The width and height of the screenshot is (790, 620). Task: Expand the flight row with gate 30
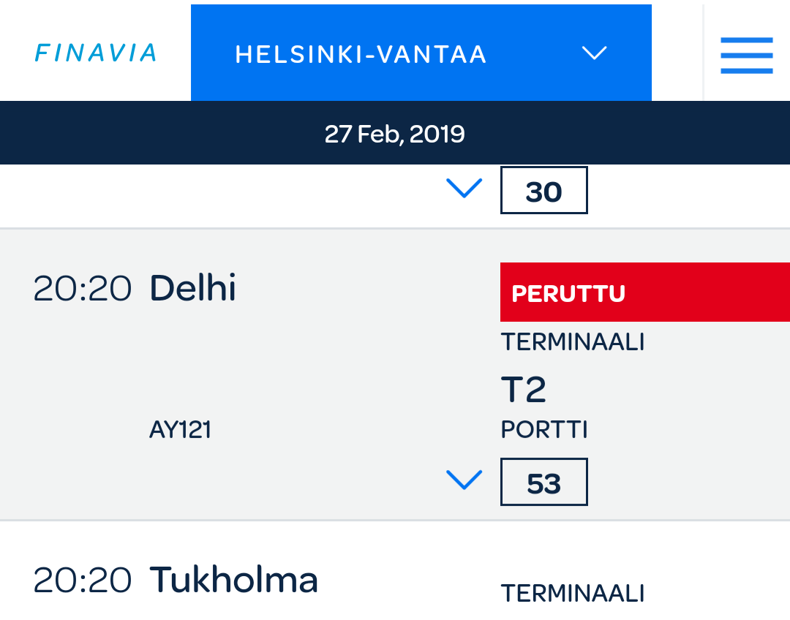tap(464, 189)
